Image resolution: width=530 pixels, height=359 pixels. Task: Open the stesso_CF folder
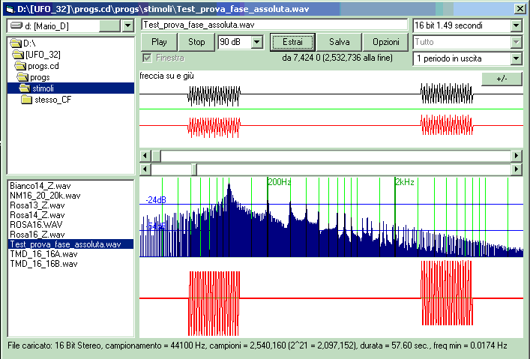[x=46, y=100]
